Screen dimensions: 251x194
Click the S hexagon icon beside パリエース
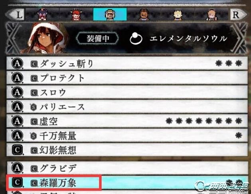click(x=34, y=107)
